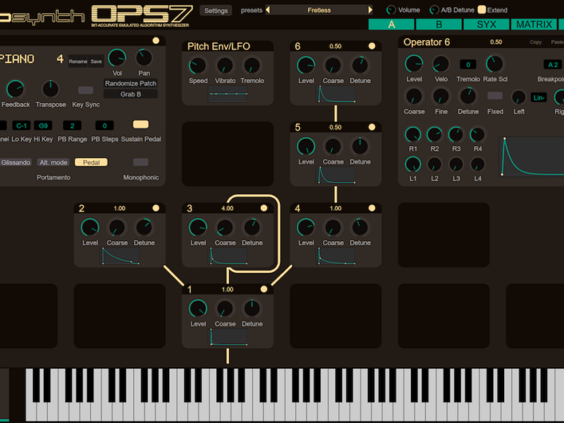Screen dimensions: 564x423
Task: Switch to the SYX tab
Action: tap(486, 25)
